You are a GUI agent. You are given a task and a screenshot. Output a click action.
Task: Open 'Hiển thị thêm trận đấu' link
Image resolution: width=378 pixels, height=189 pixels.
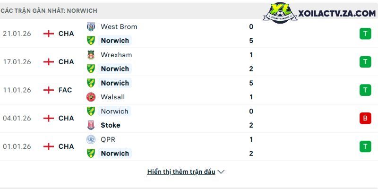click(x=181, y=172)
